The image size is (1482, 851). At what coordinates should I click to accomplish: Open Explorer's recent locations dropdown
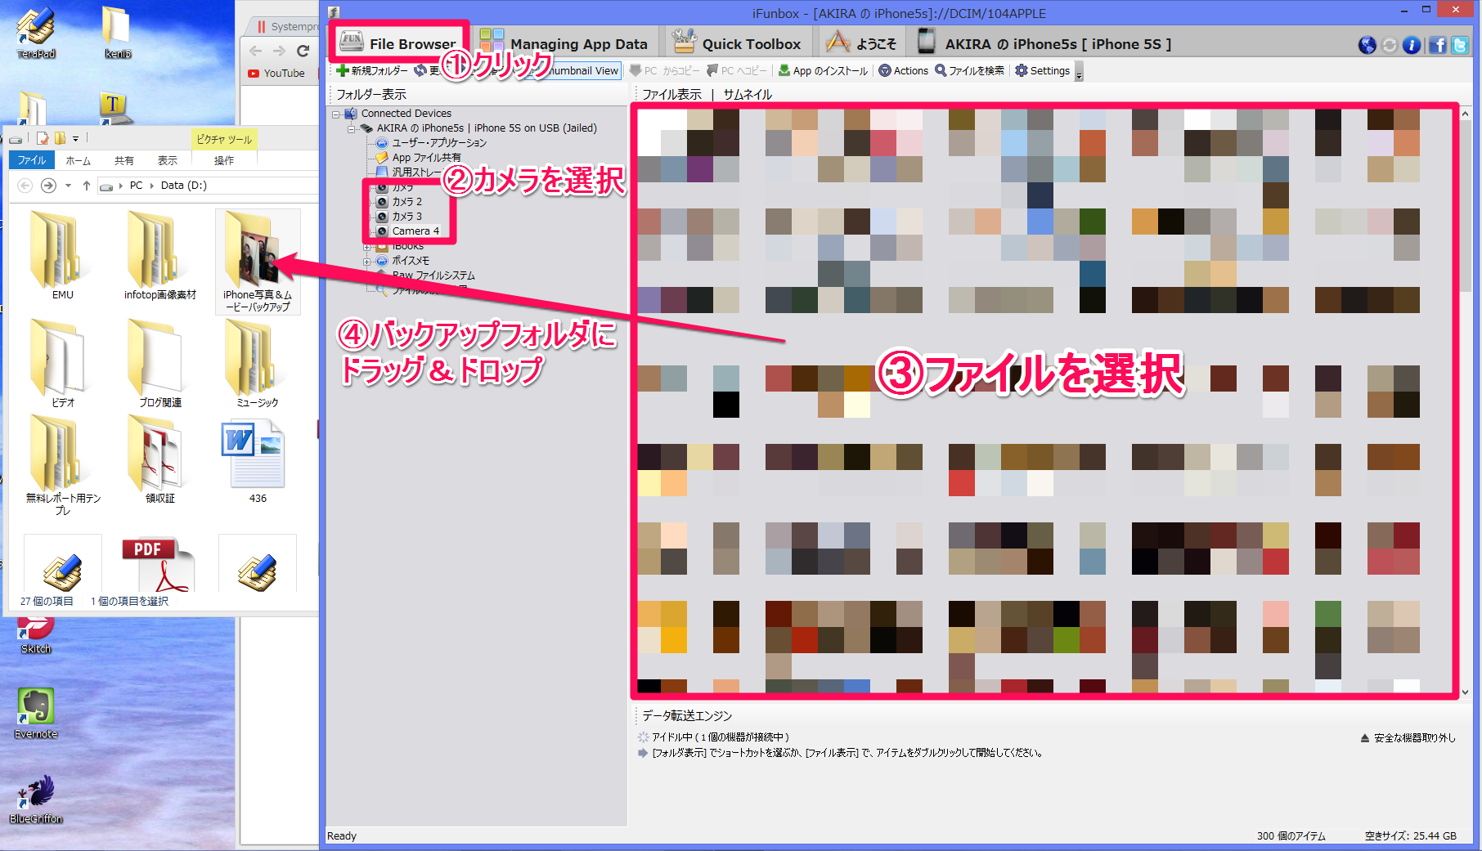pyautogui.click(x=68, y=186)
